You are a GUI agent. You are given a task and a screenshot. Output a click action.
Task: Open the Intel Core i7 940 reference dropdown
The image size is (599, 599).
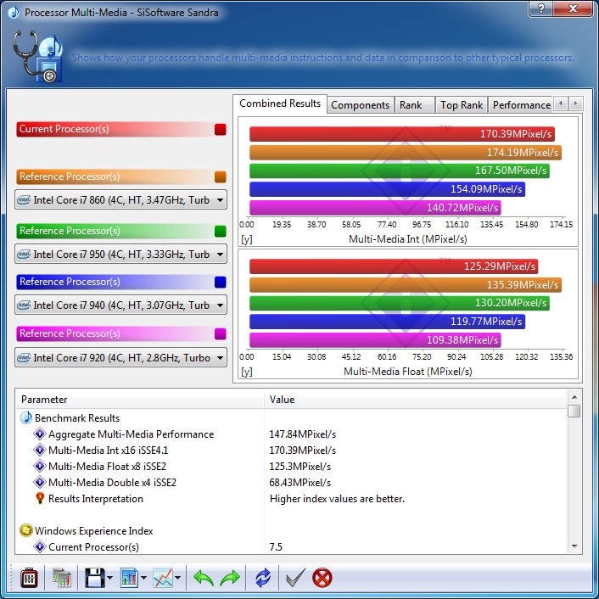click(x=120, y=305)
